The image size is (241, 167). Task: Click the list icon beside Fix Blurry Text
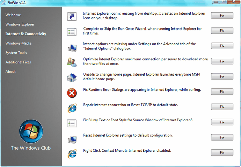72,123
